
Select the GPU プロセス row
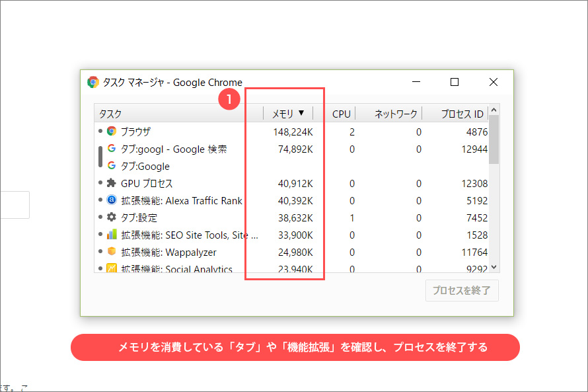click(x=291, y=183)
